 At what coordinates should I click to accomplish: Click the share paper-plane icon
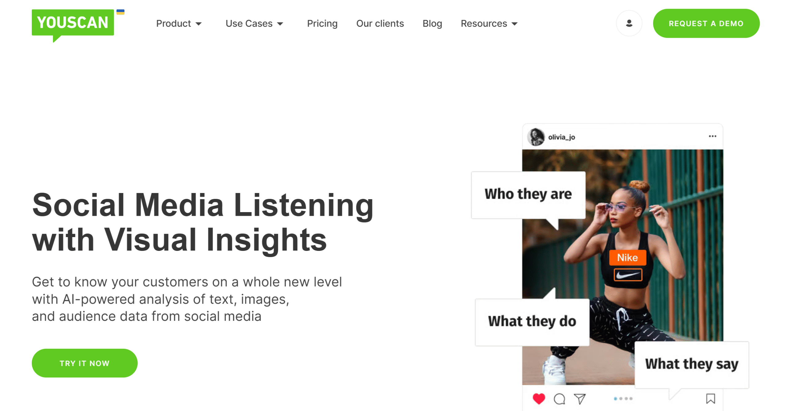(x=579, y=399)
